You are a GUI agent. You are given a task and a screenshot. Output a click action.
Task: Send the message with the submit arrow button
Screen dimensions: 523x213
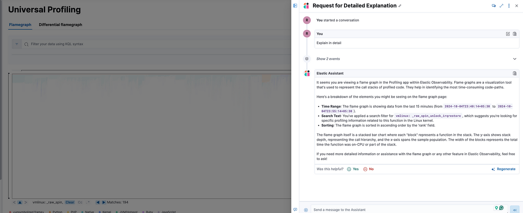coord(514,210)
